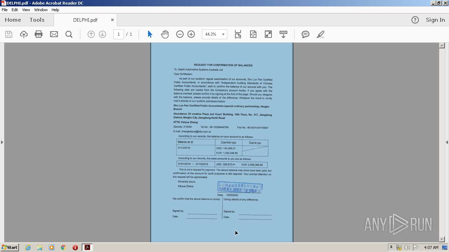Click the Save file icon

[x=9, y=34]
